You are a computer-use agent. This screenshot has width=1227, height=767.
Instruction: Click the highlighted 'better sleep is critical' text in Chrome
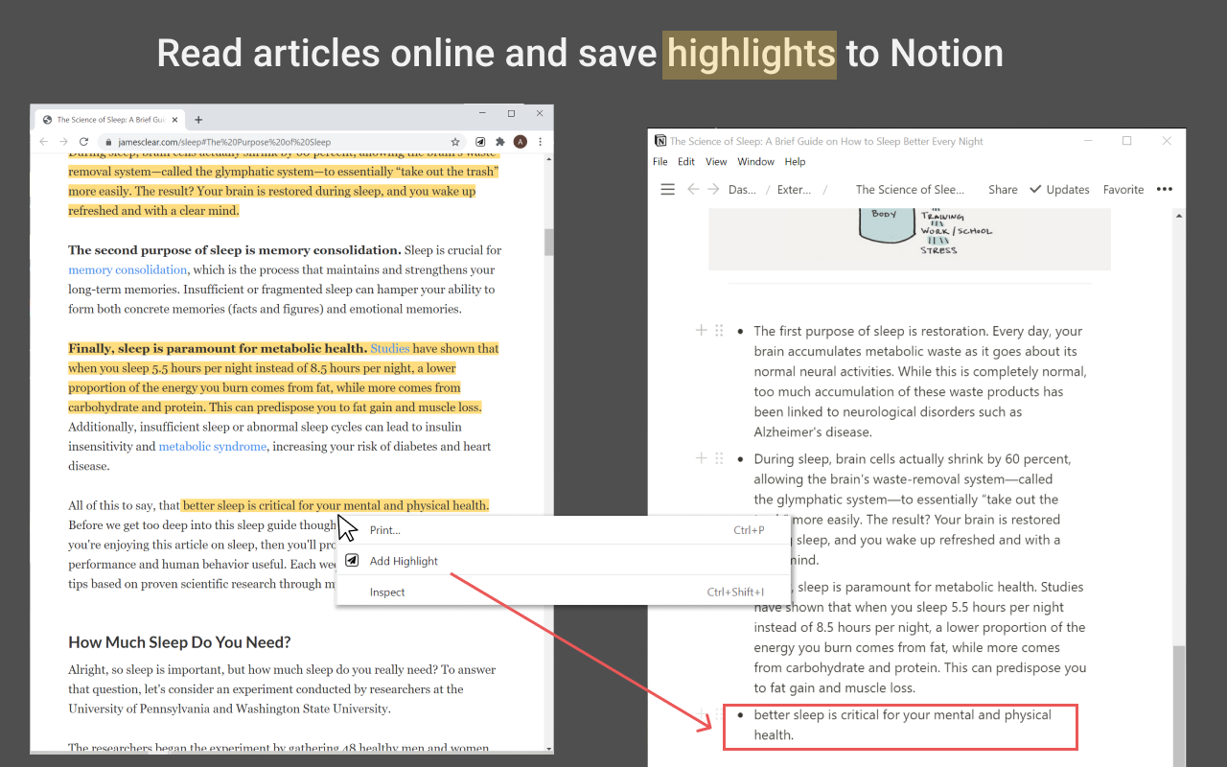pyautogui.click(x=336, y=505)
